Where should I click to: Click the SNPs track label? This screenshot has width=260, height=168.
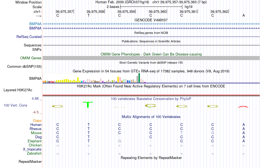37,49
